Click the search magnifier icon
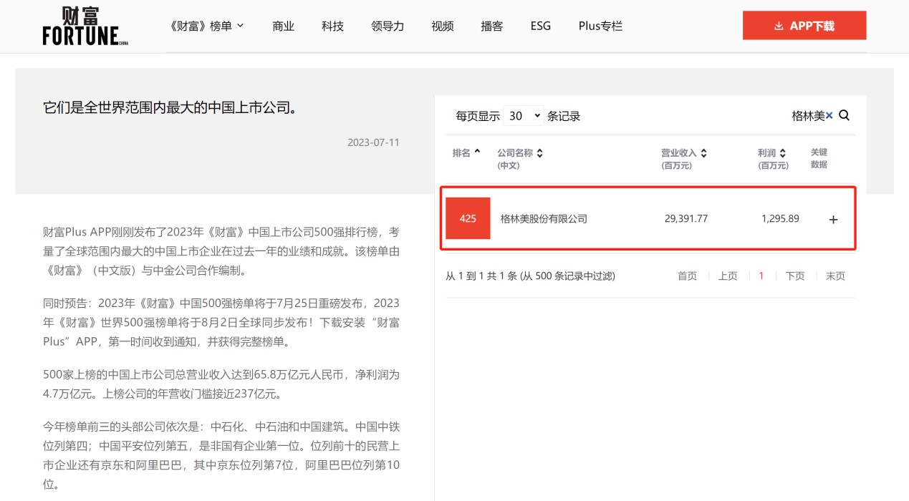Image resolution: width=909 pixels, height=501 pixels. [844, 115]
